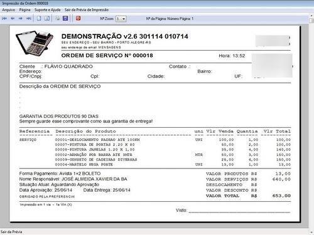The image size is (314, 235).
Task: Click Sair da Prévia de Impressão menu
Action: pyautogui.click(x=87, y=10)
